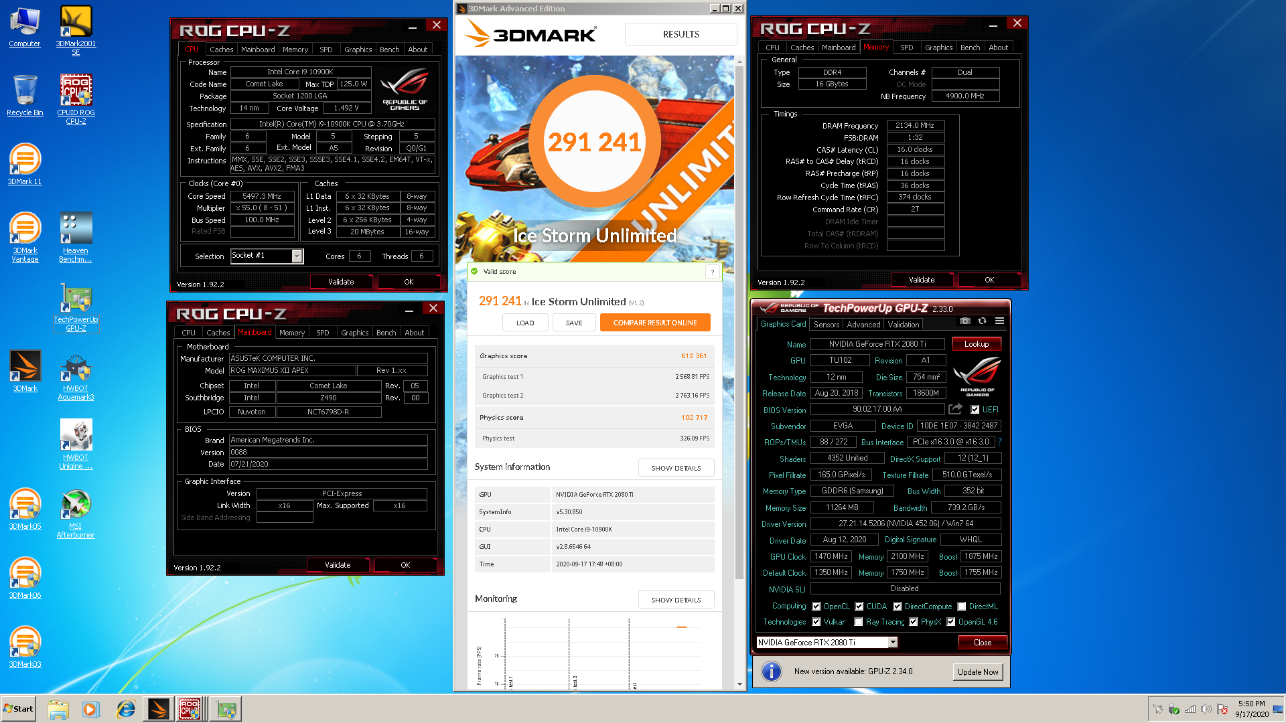The height and width of the screenshot is (723, 1286).
Task: Open the Heaven Benchmark desktop icon
Action: click(x=76, y=238)
